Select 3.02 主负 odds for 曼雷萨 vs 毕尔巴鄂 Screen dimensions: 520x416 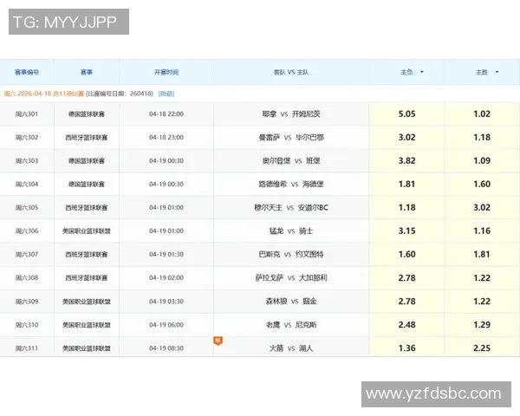[407, 137]
